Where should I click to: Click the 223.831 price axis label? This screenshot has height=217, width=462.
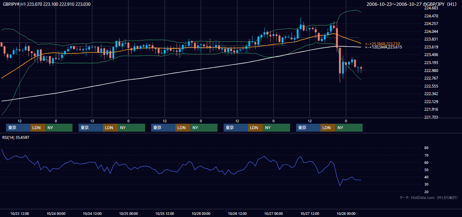coord(431,39)
